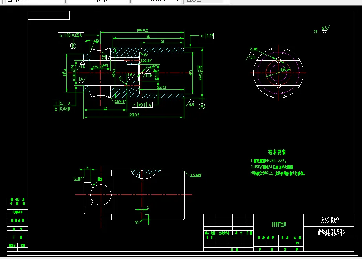Click the datum circle labeled A
This screenshot has height=259, width=362.
pyautogui.click(x=202, y=106)
